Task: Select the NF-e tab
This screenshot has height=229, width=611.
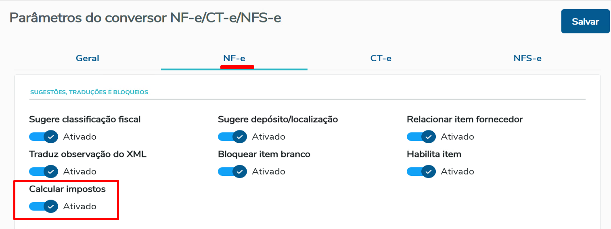Action: coord(234,58)
